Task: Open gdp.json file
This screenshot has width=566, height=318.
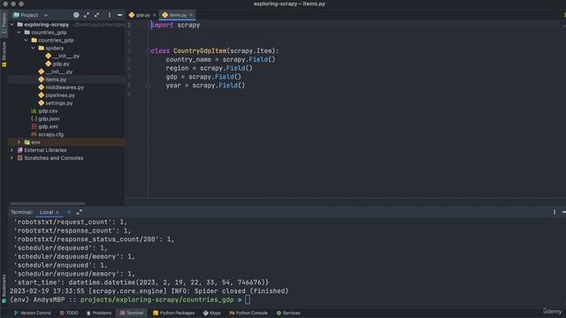Action: (49, 118)
